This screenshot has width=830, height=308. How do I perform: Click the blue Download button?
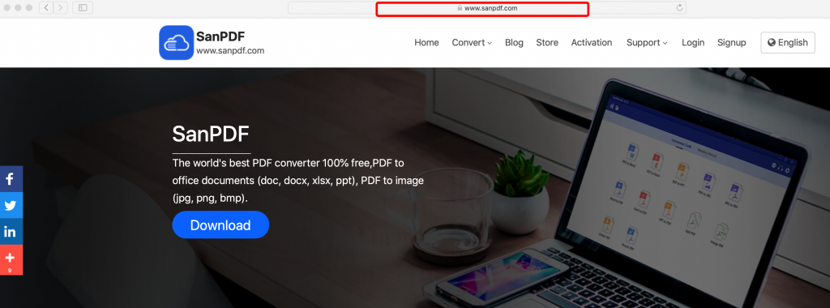[220, 225]
